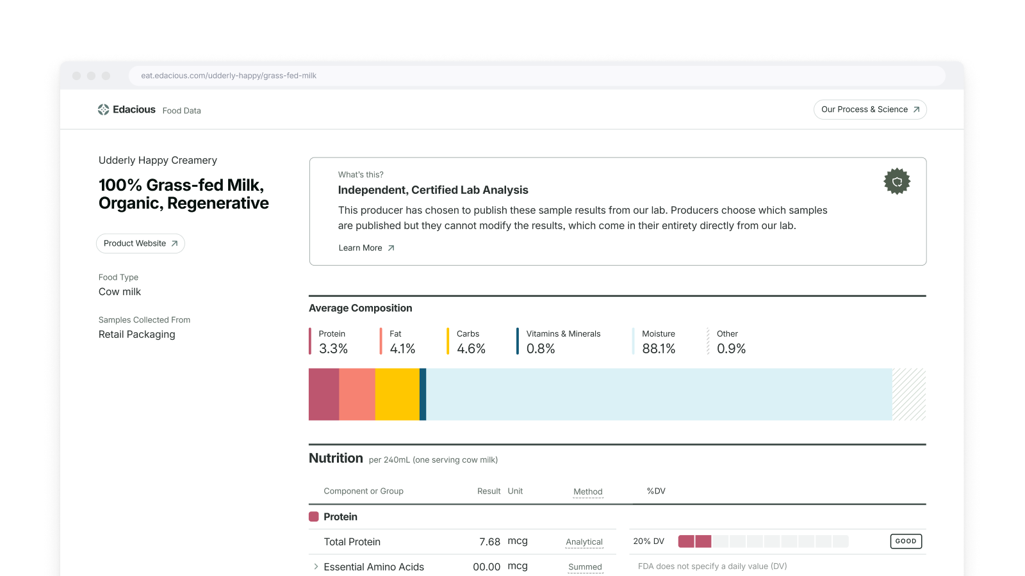Click the GOOD rating badge

(x=906, y=541)
